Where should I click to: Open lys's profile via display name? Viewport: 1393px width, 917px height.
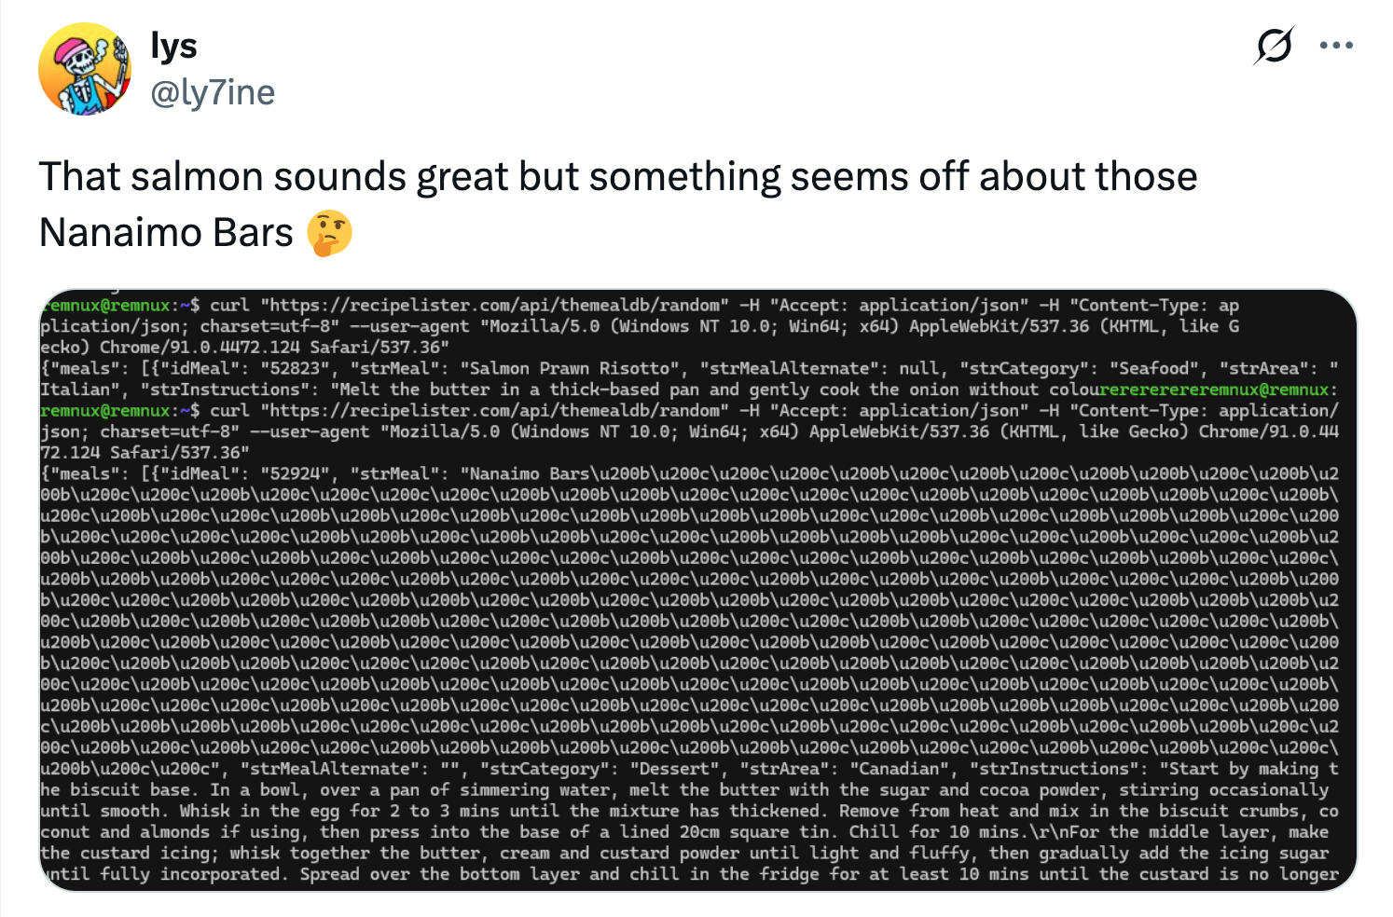(x=173, y=45)
